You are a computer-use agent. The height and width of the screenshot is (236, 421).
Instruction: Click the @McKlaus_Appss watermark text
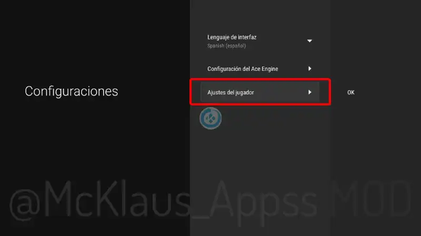coord(163,200)
